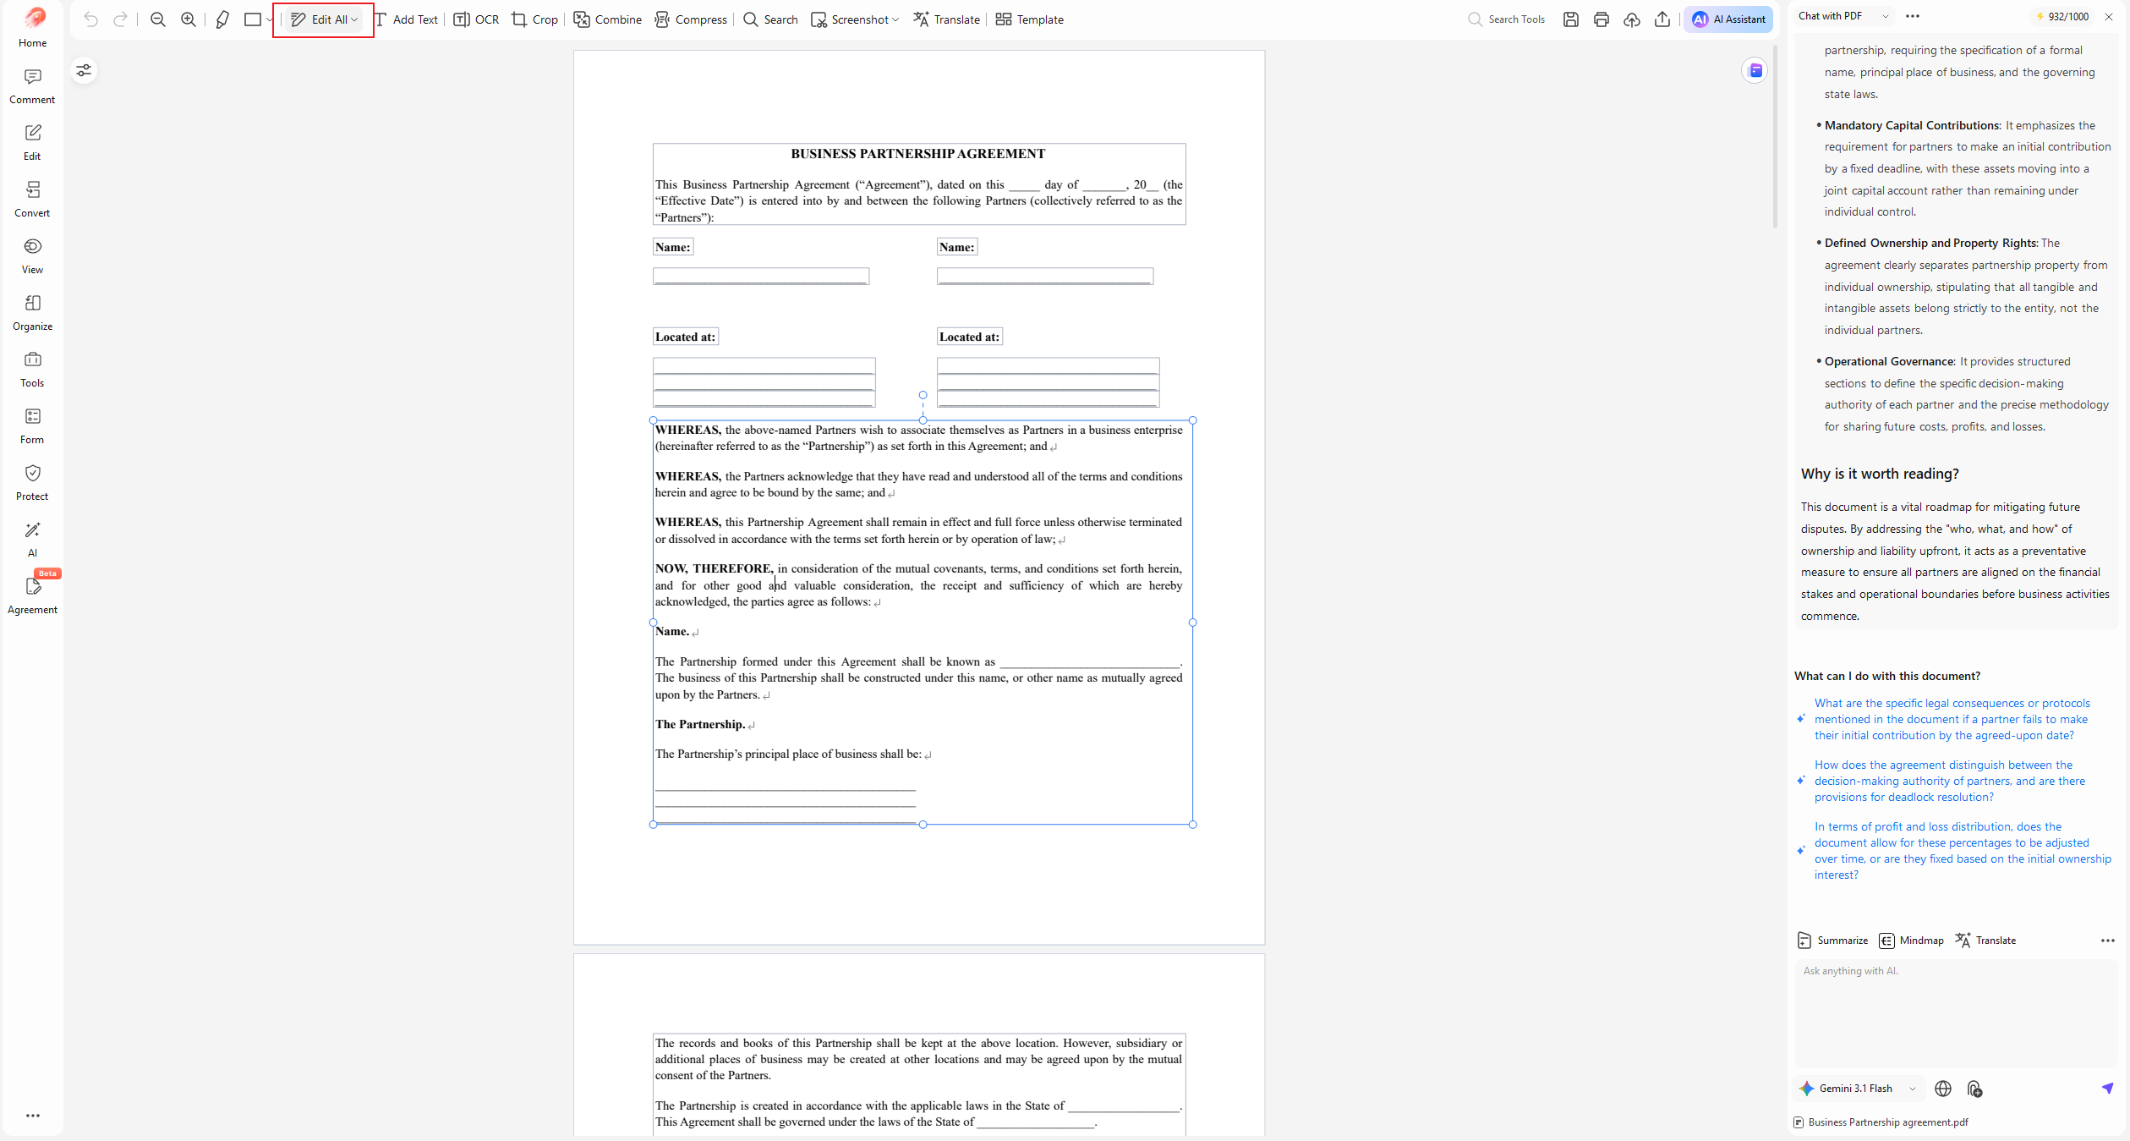Screen dimensions: 2130x1141
Task: Open the Compress tool
Action: point(690,19)
